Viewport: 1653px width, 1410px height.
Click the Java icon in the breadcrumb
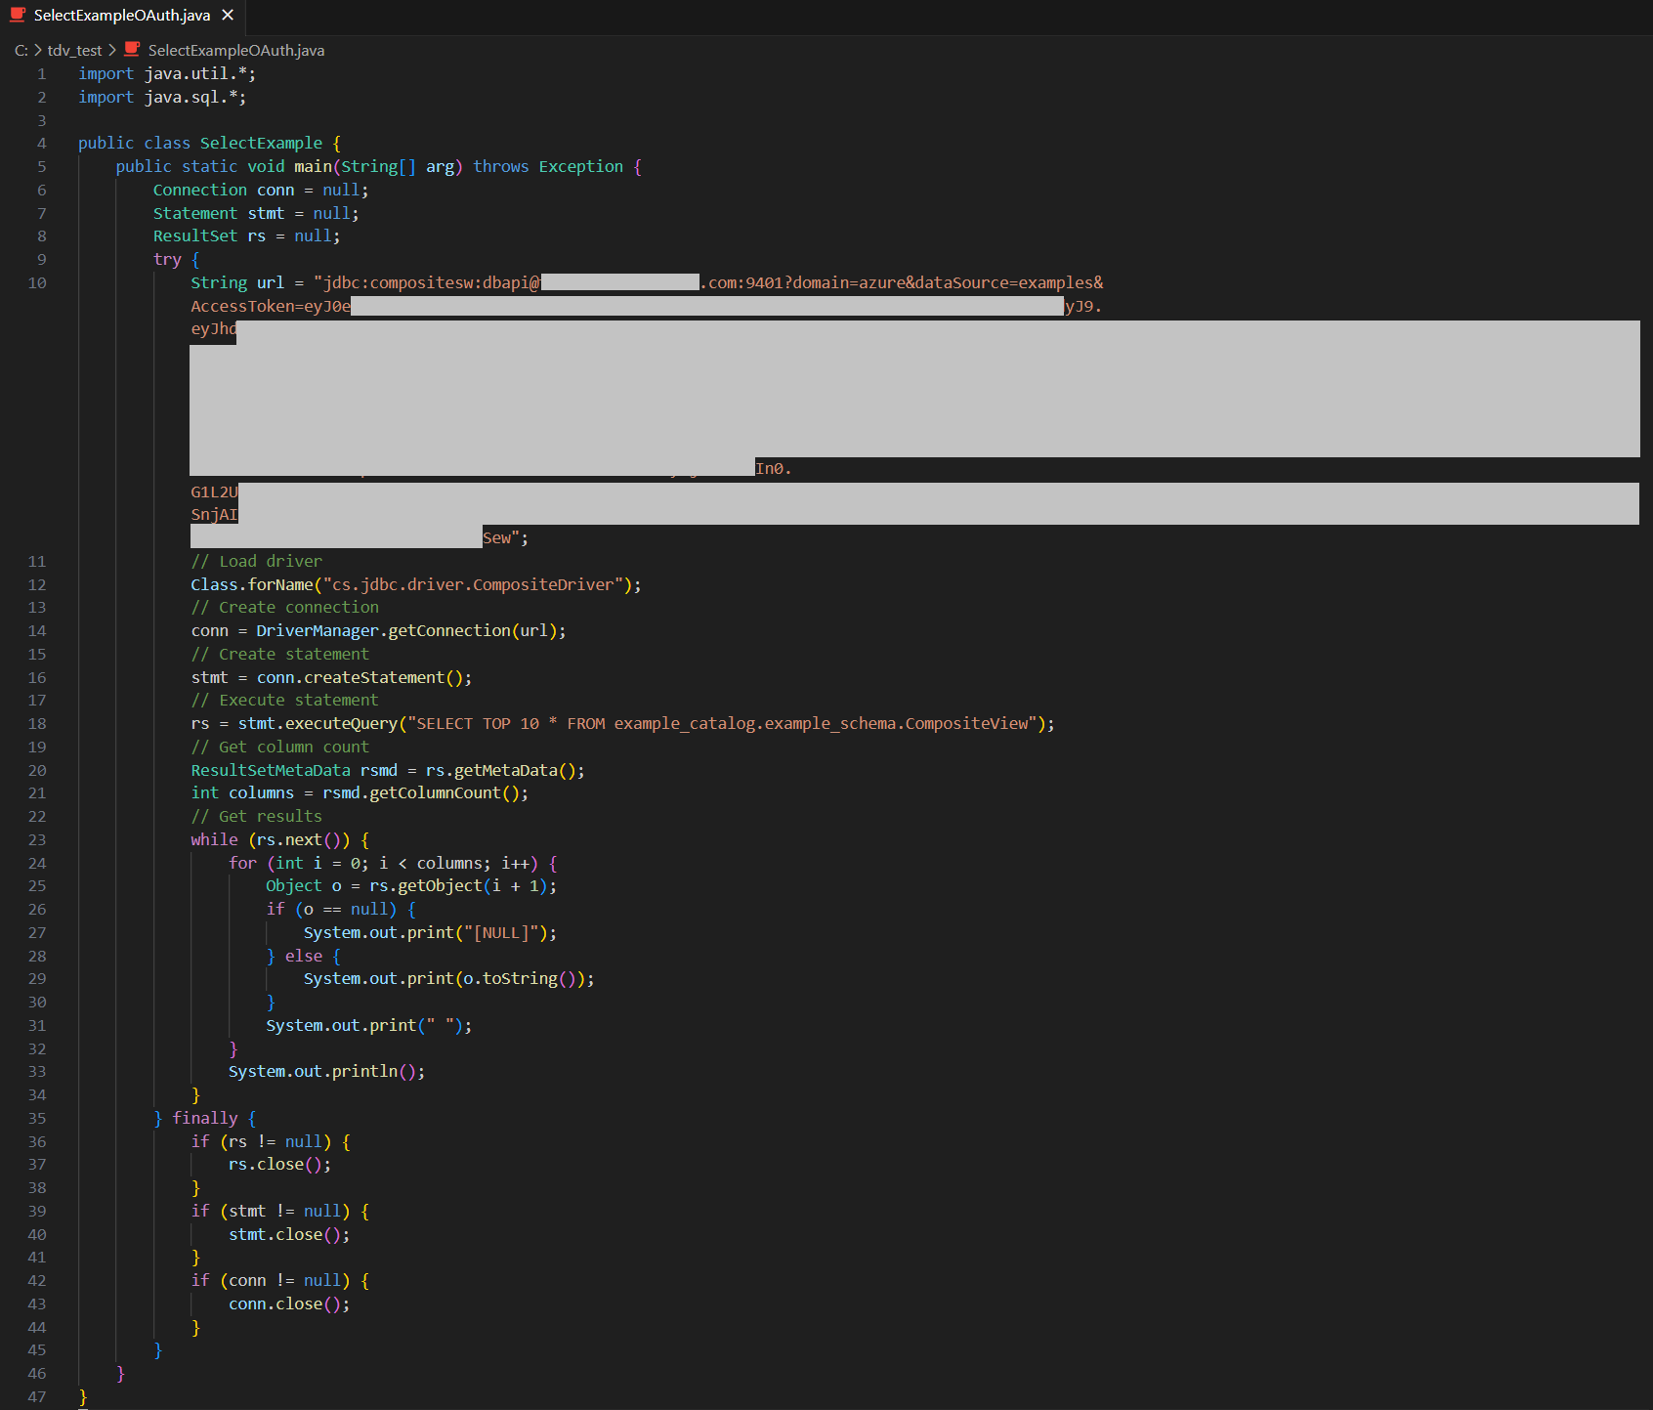click(132, 50)
